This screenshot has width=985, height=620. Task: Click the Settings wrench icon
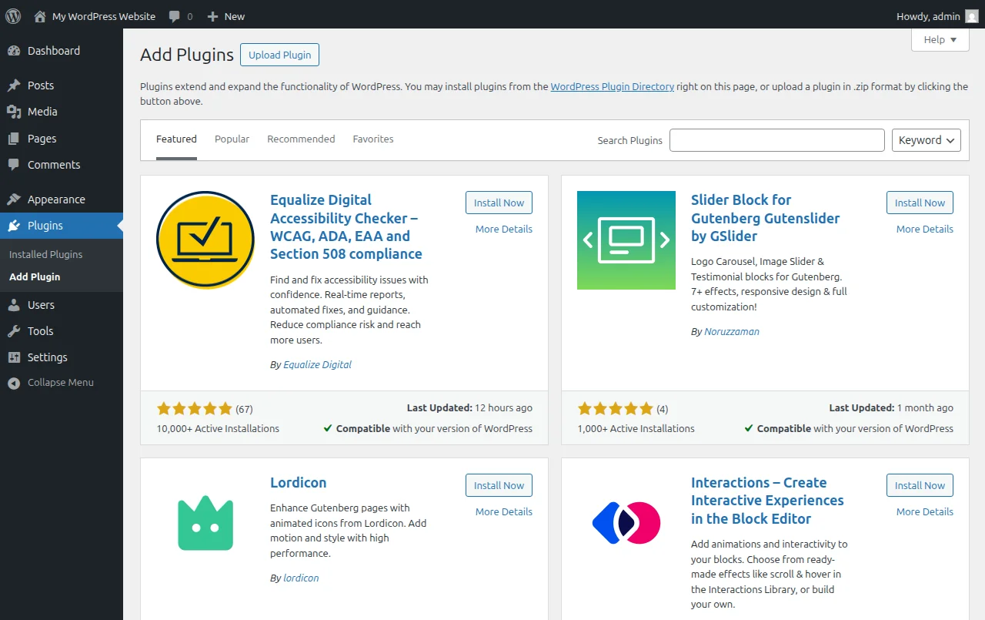17,357
